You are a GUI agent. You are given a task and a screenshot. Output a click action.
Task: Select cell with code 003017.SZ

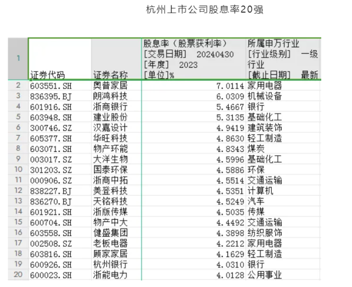click(x=60, y=159)
